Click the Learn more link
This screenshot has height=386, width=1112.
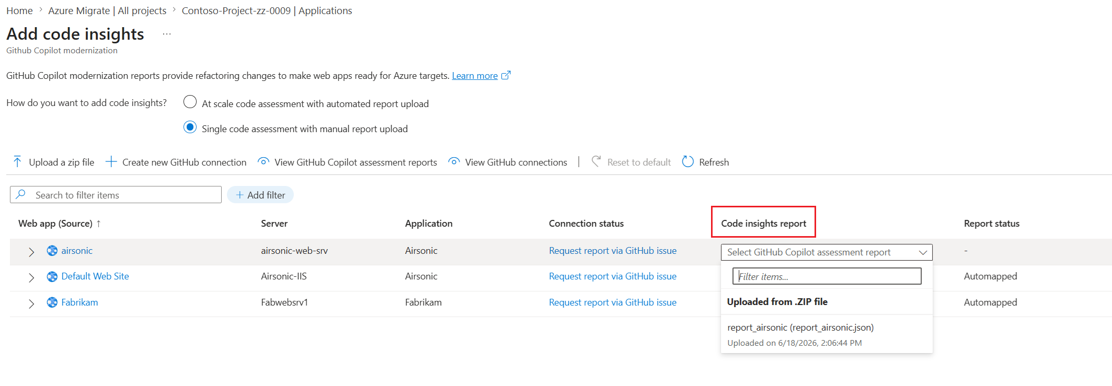click(475, 76)
